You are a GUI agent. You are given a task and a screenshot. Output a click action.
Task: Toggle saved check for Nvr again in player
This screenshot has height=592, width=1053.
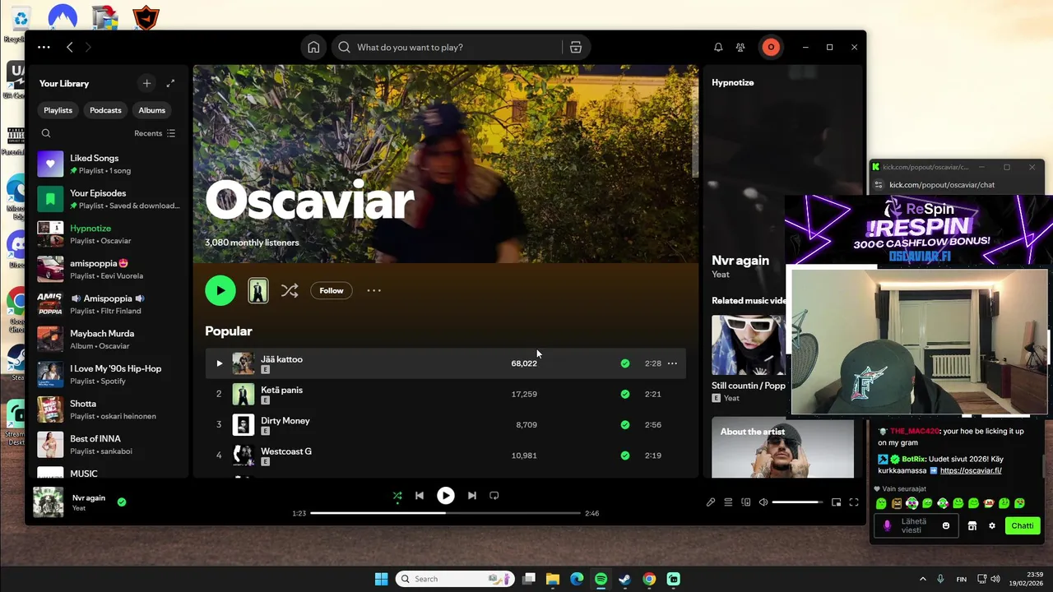point(122,502)
